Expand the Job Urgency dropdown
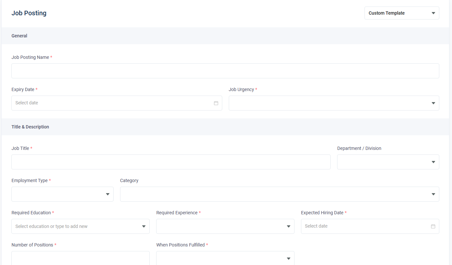The height and width of the screenshot is (265, 452). 334,103
